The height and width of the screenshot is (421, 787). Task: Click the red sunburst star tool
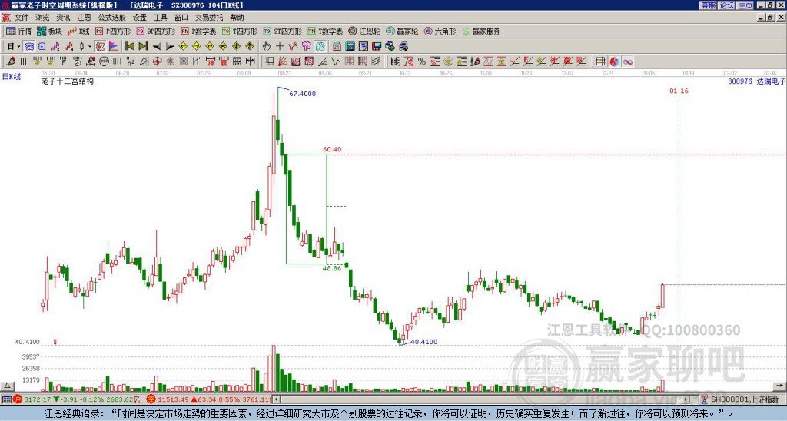pos(170,61)
